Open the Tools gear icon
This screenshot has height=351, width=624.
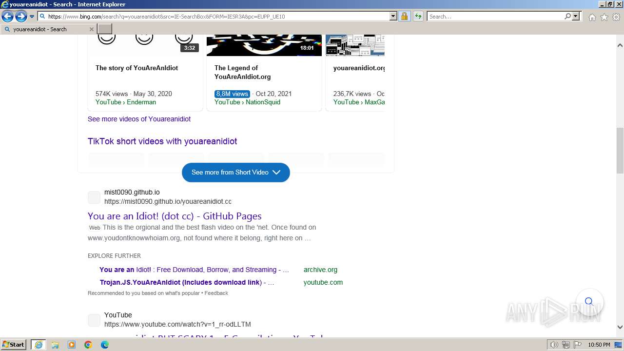[616, 17]
